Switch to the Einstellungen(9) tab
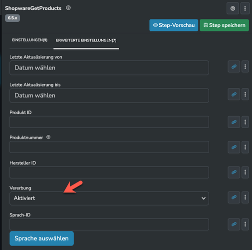The width and height of the screenshot is (252, 250). (x=30, y=40)
